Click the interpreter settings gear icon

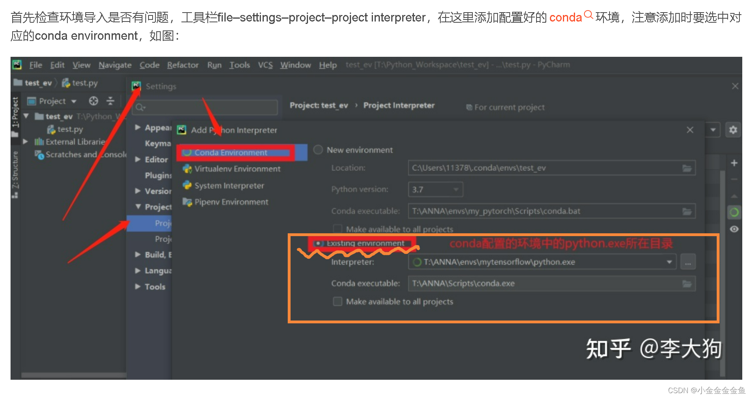tap(733, 130)
